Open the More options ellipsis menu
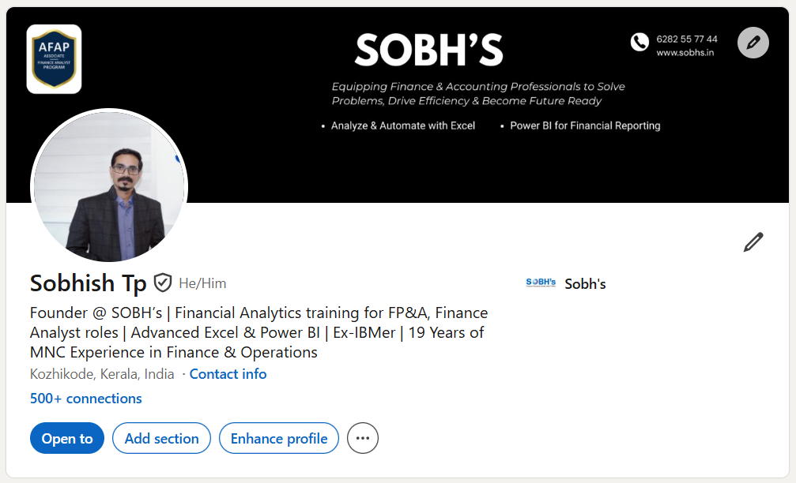Image resolution: width=796 pixels, height=483 pixels. pos(362,438)
